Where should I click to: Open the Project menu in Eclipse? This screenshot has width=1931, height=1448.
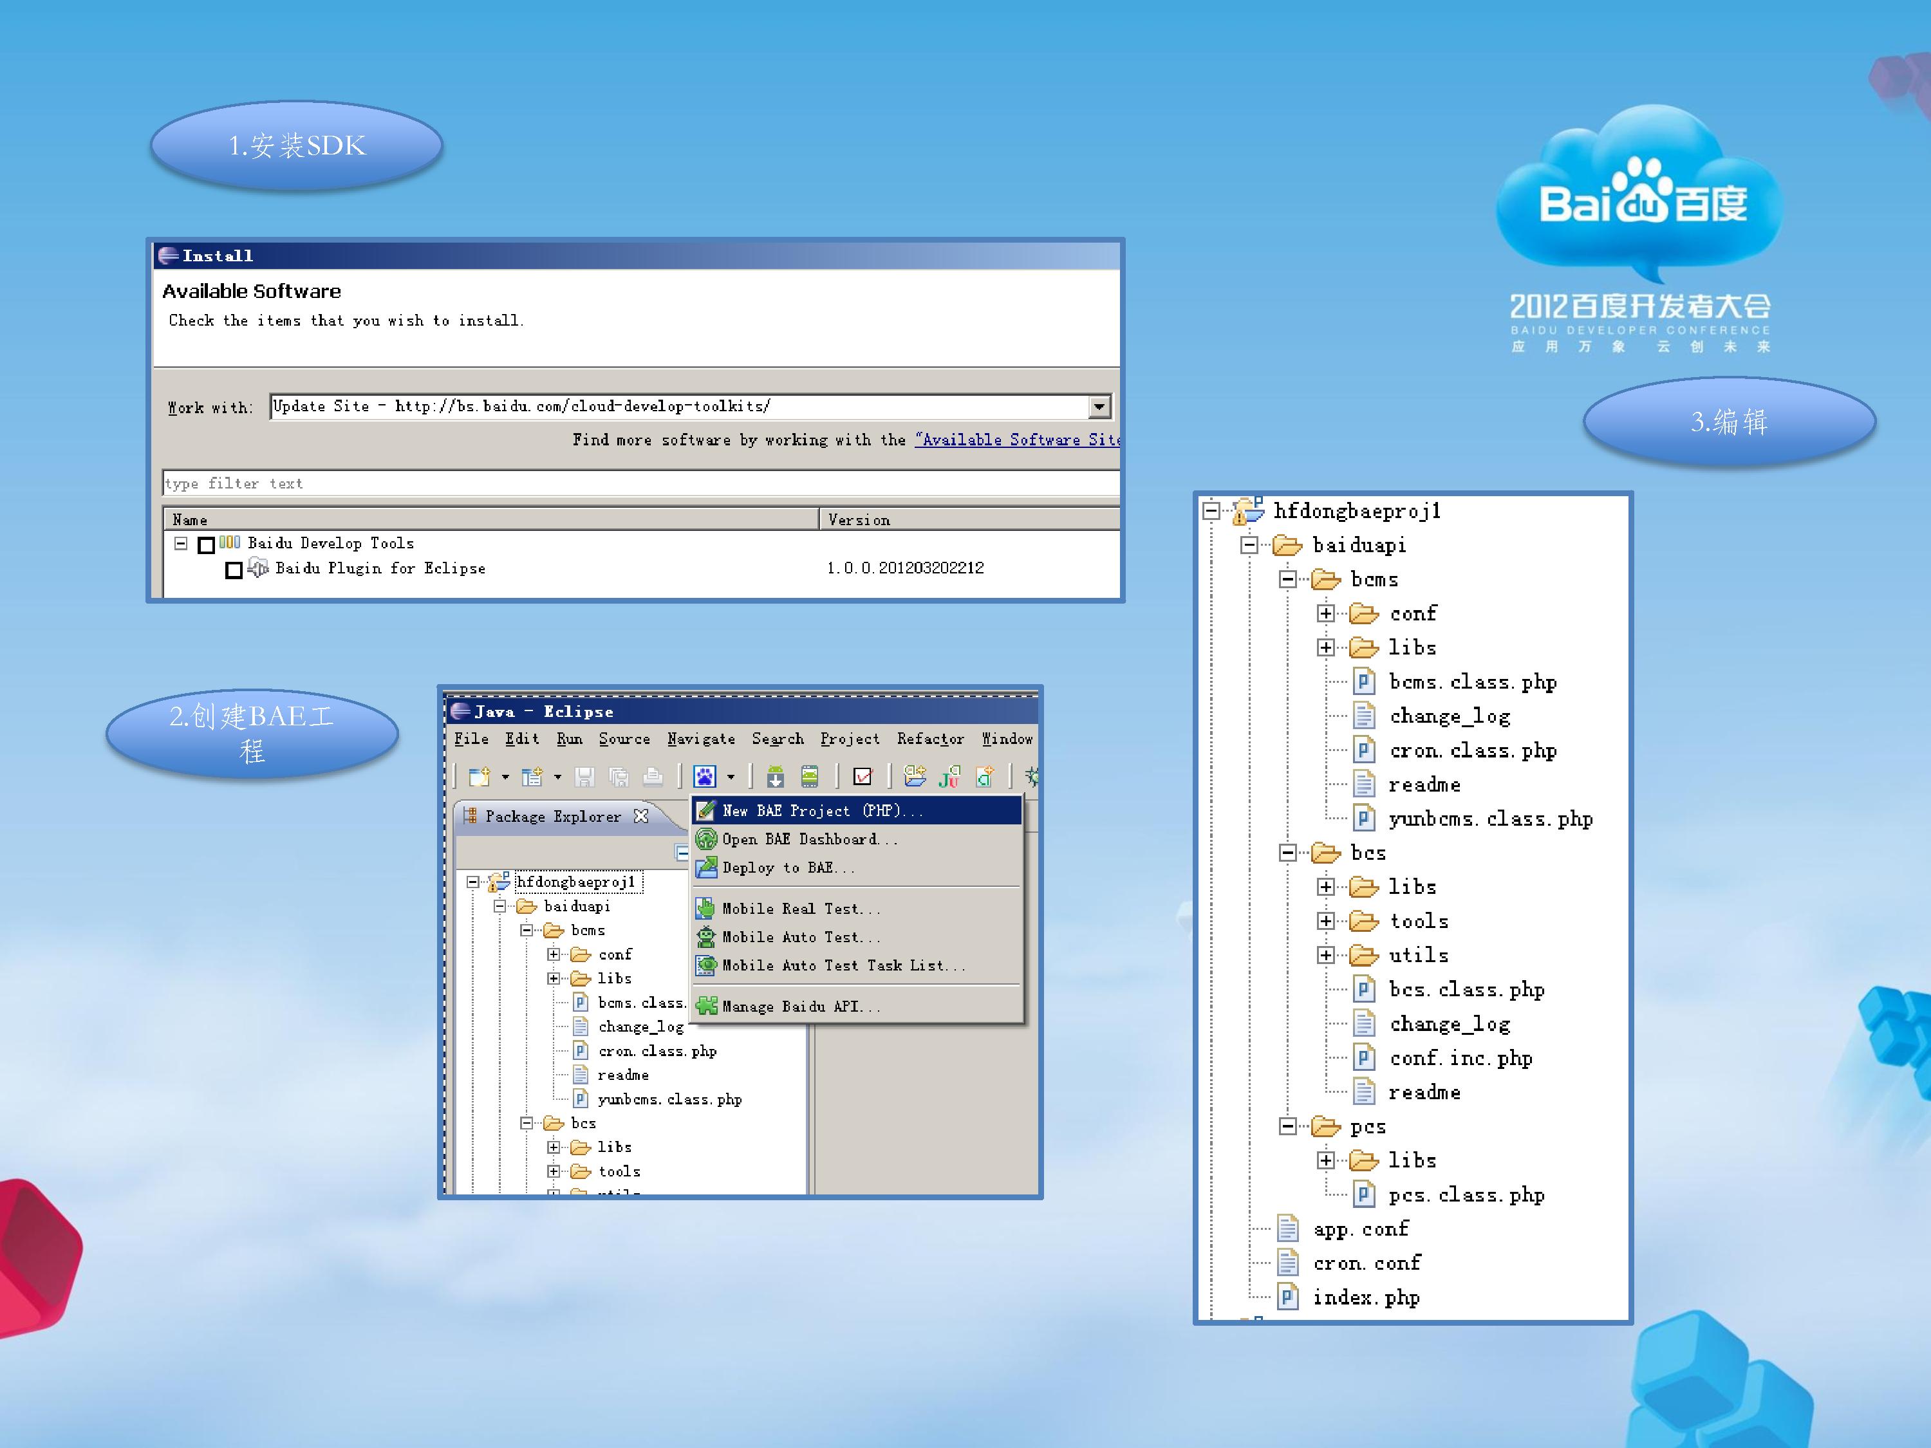pyautogui.click(x=850, y=738)
